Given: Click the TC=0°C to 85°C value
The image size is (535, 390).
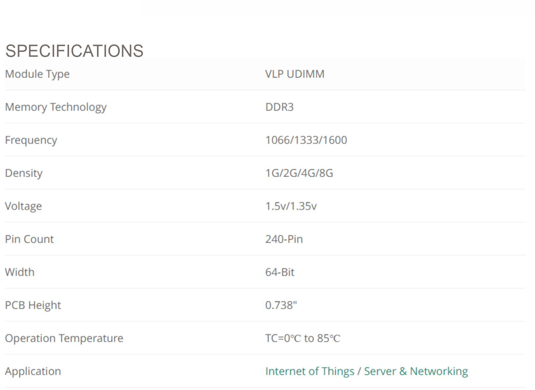Looking at the screenshot, I should [303, 338].
